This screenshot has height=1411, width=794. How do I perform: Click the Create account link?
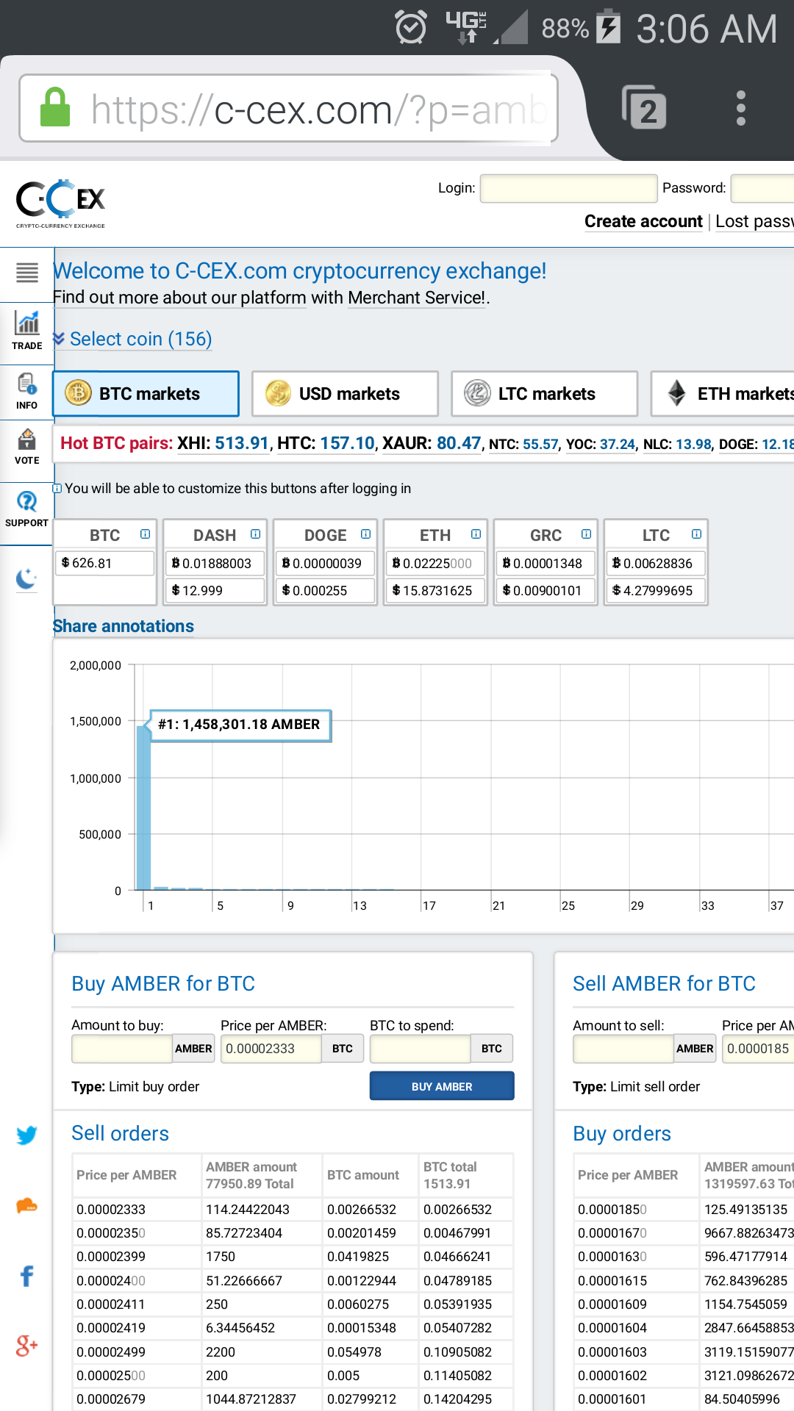[643, 221]
